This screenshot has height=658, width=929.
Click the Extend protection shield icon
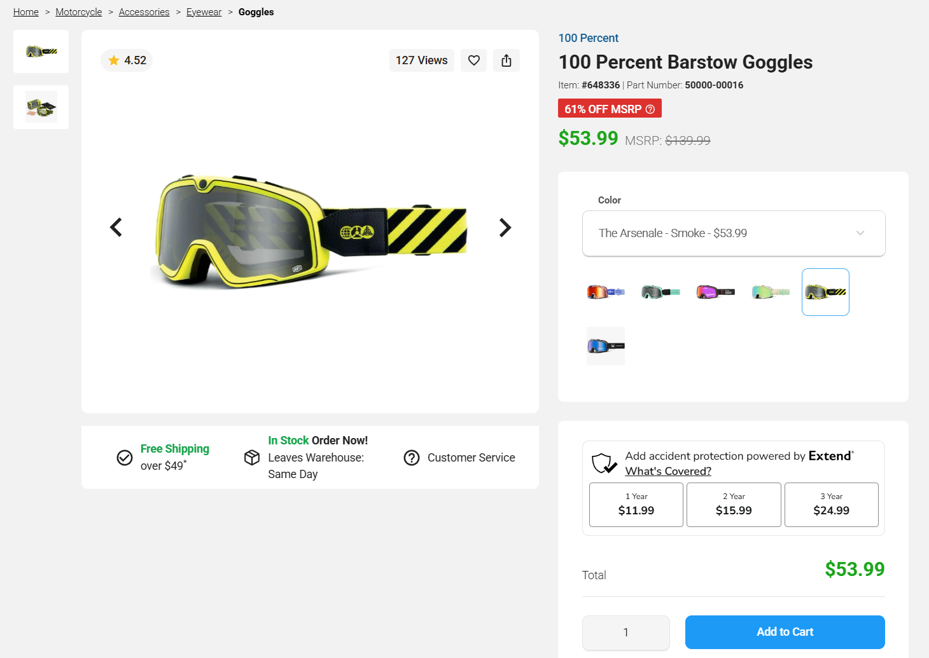point(604,463)
